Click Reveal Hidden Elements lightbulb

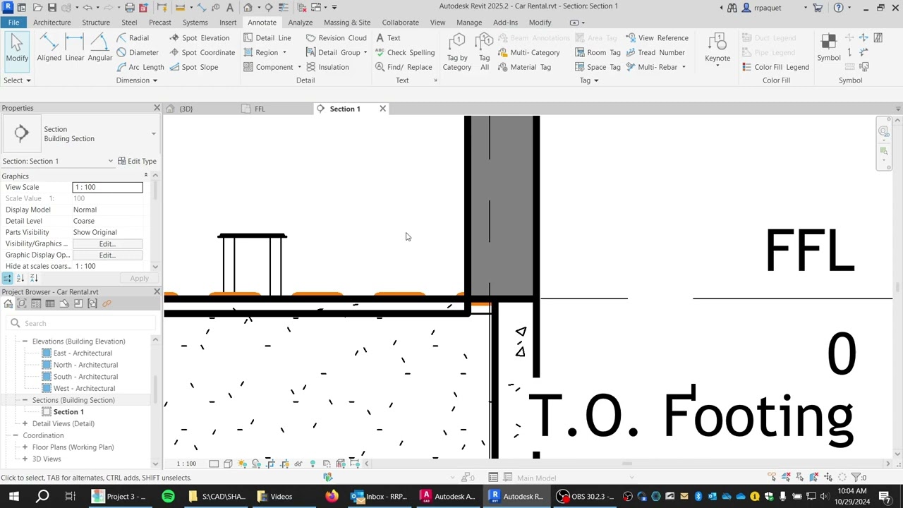(x=313, y=464)
